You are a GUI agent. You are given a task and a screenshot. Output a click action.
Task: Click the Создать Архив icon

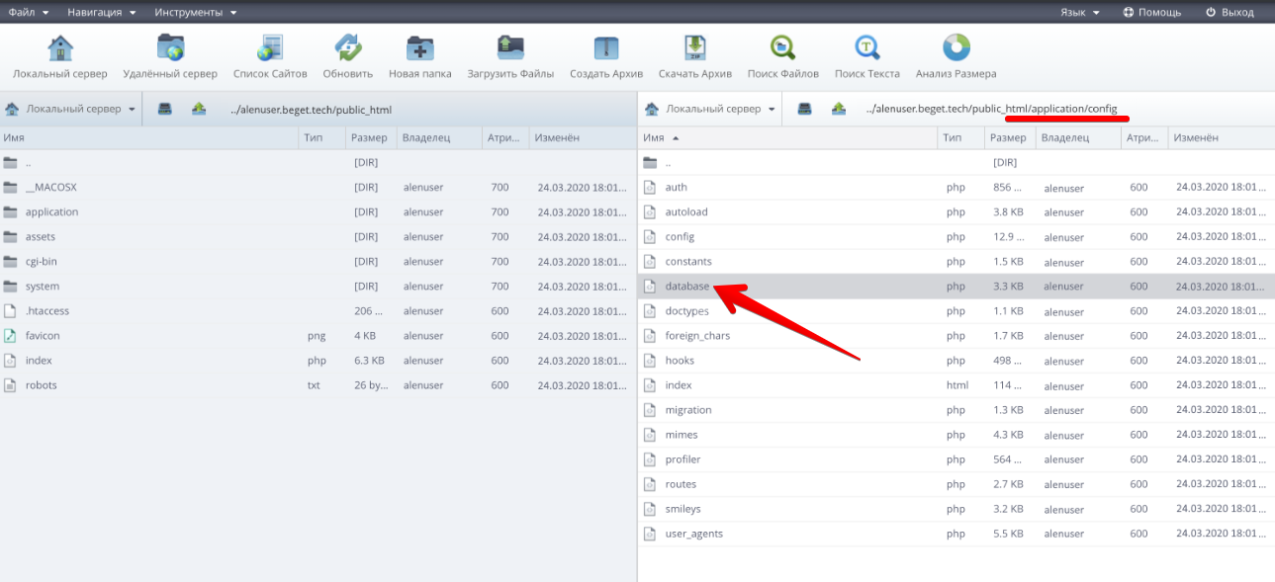(x=606, y=57)
